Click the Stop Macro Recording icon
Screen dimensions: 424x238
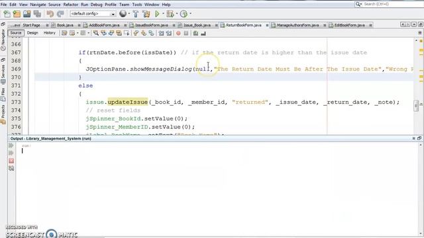pyautogui.click(x=186, y=33)
